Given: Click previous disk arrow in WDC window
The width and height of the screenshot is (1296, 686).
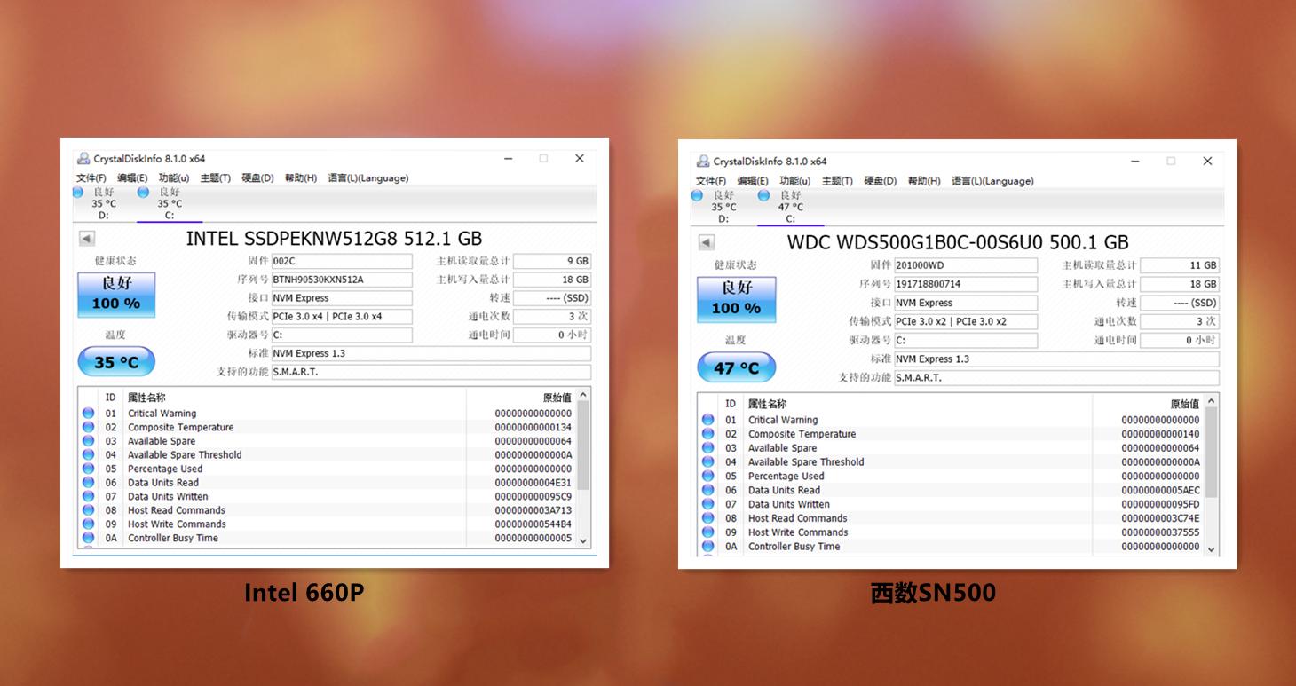Looking at the screenshot, I should [707, 242].
